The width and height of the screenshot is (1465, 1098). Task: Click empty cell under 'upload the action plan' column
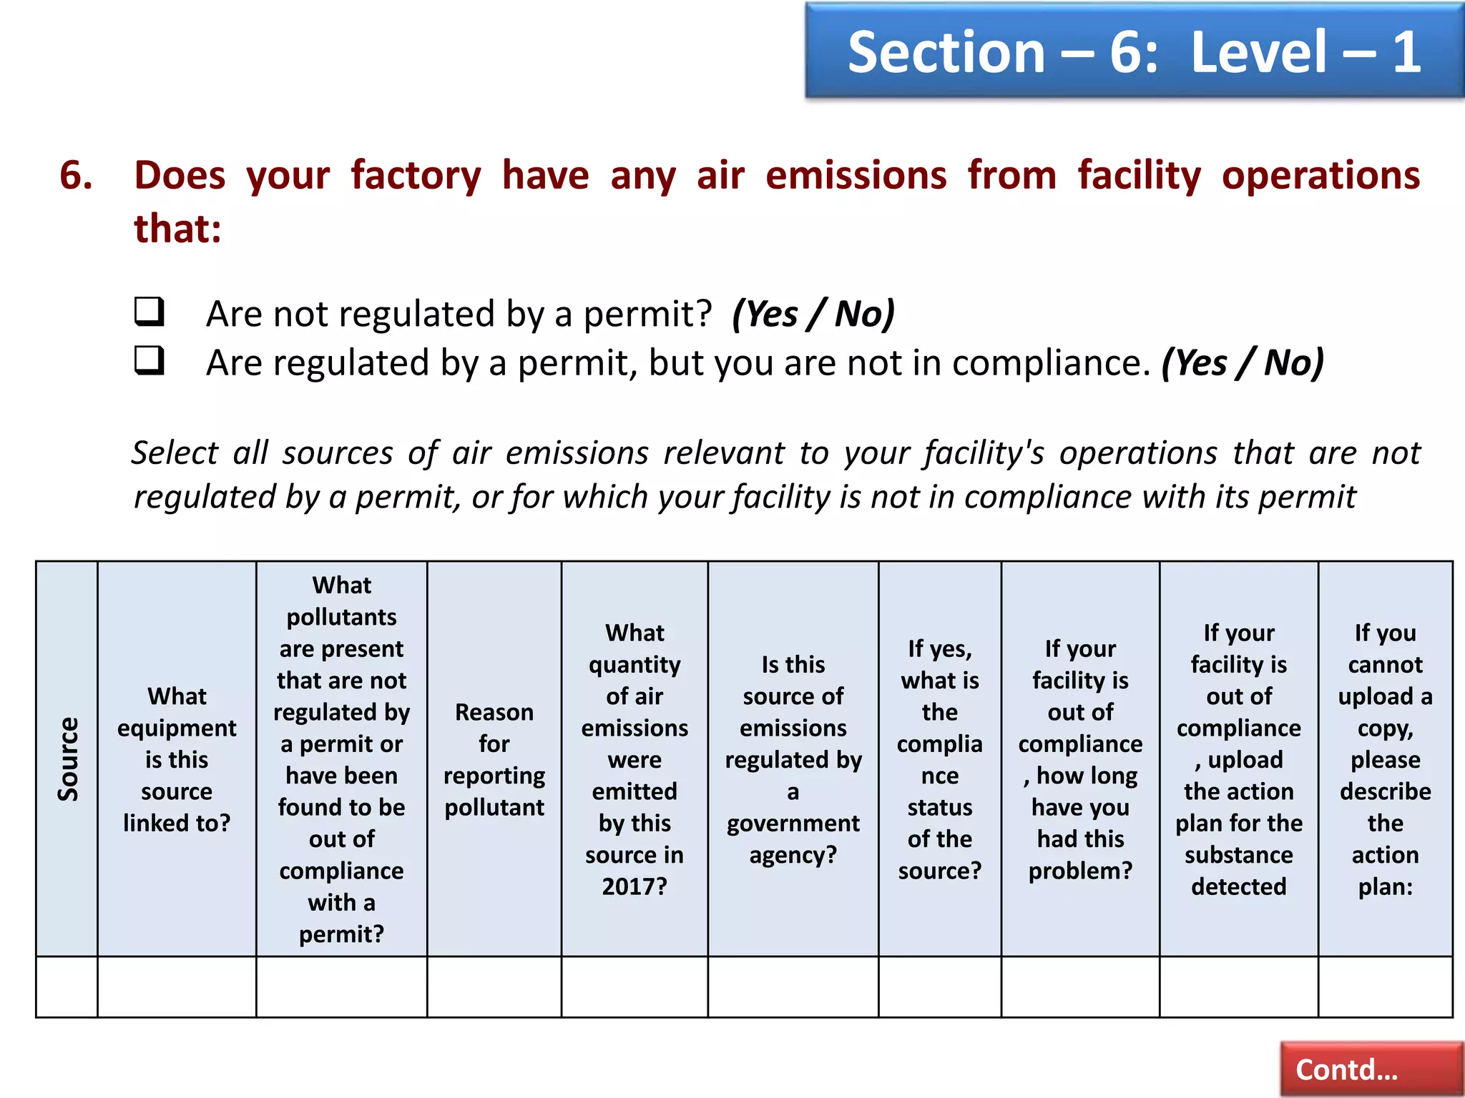(x=1239, y=987)
